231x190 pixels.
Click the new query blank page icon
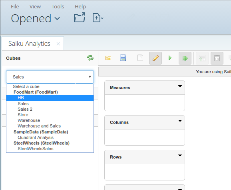tap(140, 58)
